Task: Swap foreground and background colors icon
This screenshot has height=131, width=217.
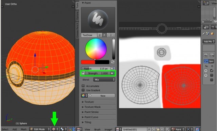Action: click(x=113, y=62)
